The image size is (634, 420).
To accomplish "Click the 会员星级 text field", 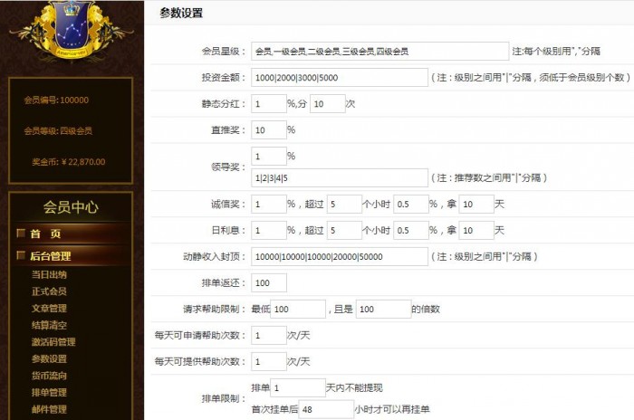I will [379, 52].
